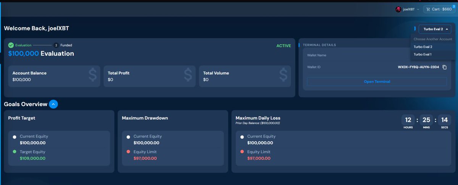Click the cart badge showing 2

click(454, 6)
